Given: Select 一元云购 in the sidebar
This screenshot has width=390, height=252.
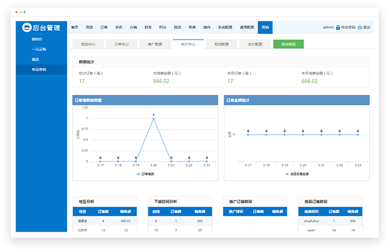Looking at the screenshot, I should 39,49.
